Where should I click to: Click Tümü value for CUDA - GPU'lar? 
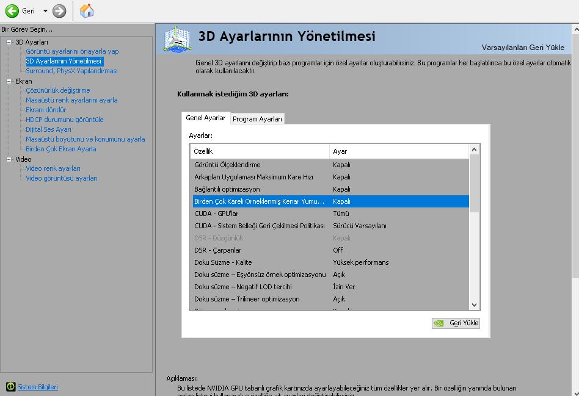click(x=341, y=214)
